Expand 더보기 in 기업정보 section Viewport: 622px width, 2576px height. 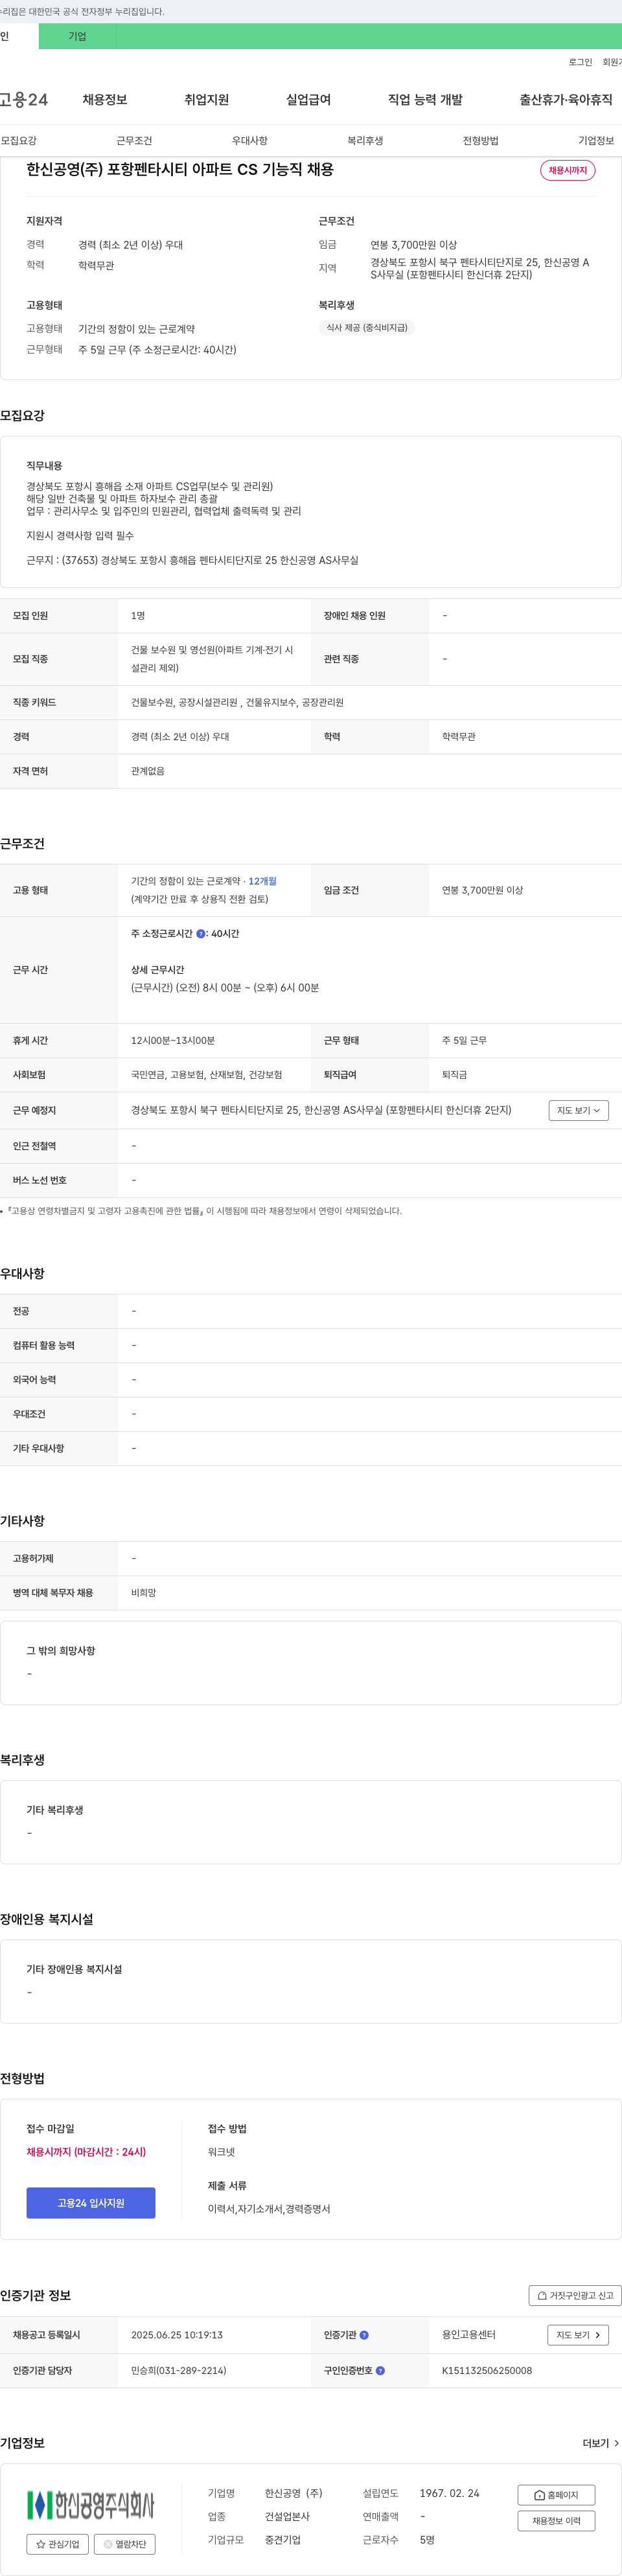pyautogui.click(x=601, y=2443)
